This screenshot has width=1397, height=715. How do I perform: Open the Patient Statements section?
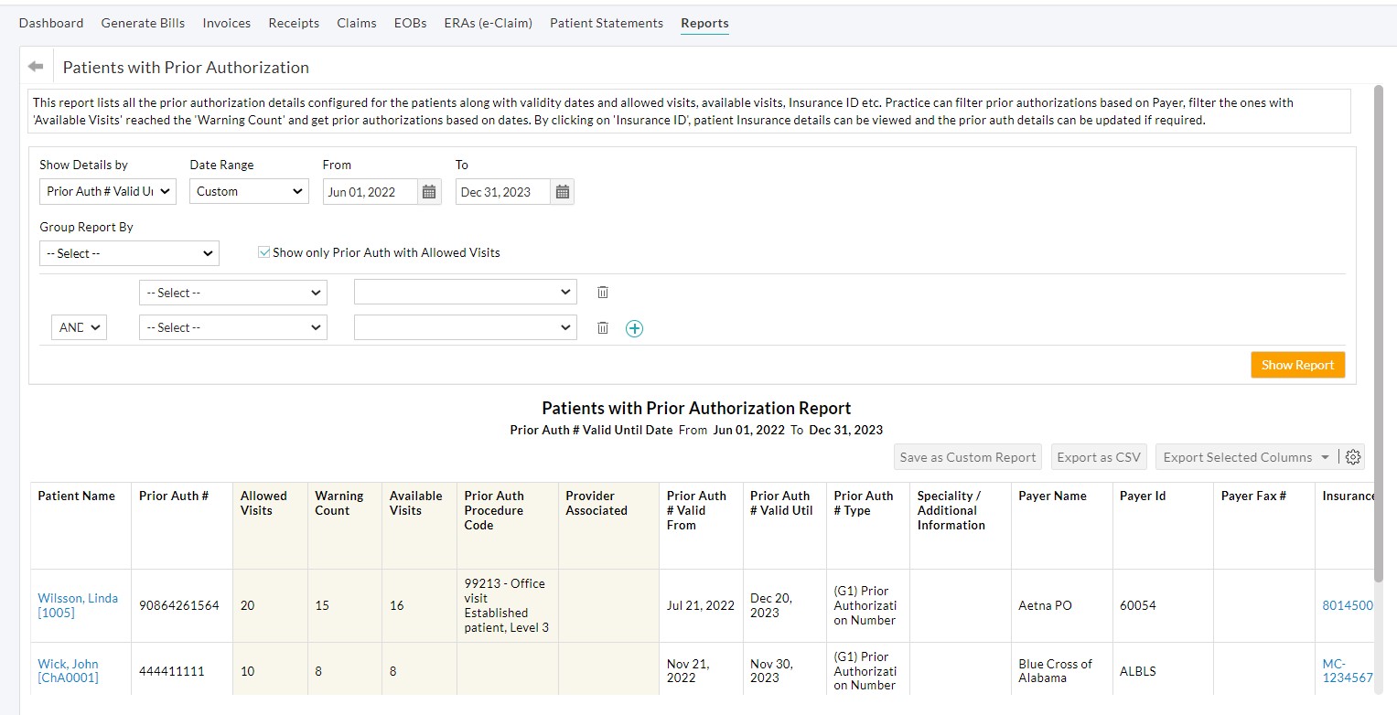pyautogui.click(x=606, y=23)
